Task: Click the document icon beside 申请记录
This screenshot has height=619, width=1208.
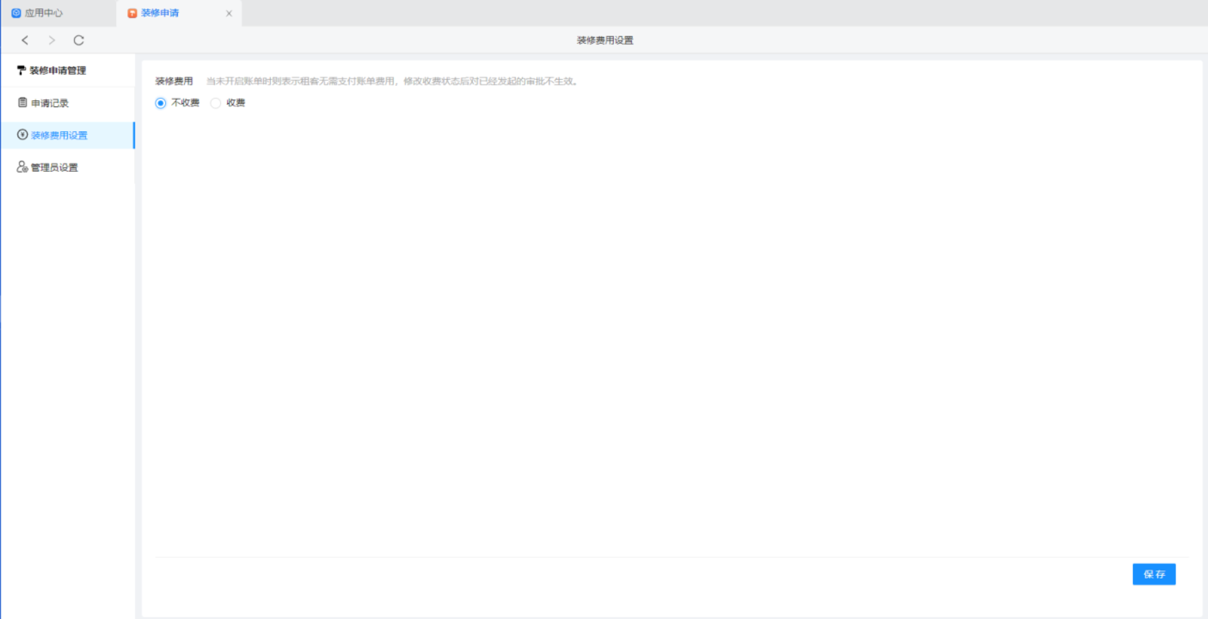Action: [x=23, y=102]
